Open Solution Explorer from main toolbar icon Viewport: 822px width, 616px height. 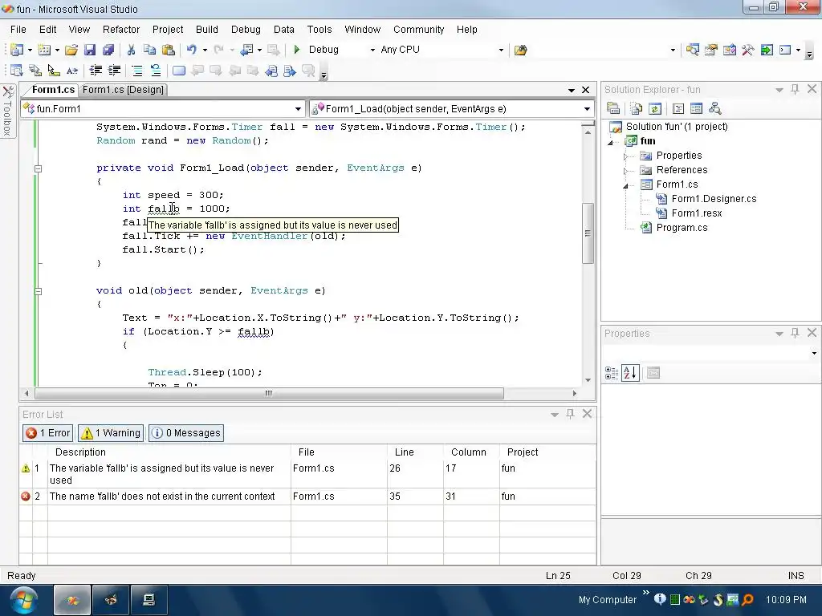point(693,51)
